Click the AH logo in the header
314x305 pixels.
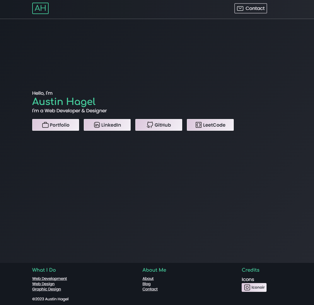[x=40, y=8]
